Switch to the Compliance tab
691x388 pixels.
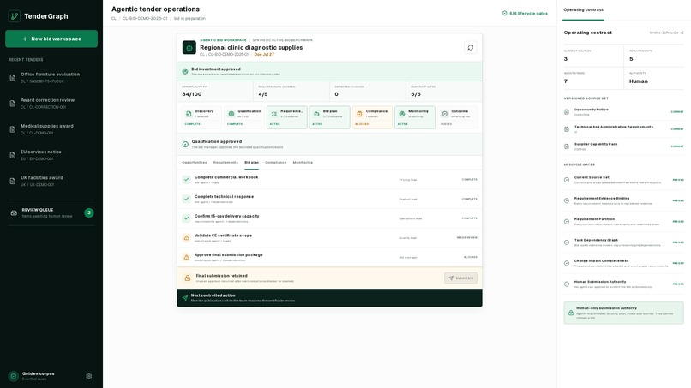coord(276,163)
